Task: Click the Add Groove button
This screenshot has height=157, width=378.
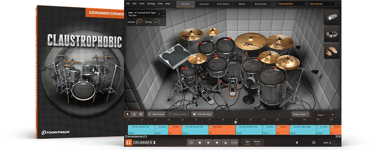Action: 156,114
